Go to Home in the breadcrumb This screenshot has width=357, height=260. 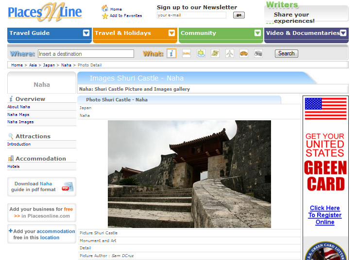pyautogui.click(x=17, y=65)
